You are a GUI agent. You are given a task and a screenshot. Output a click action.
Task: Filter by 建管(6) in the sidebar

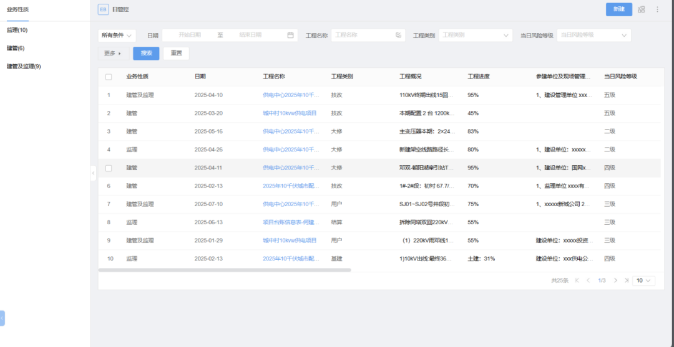16,49
